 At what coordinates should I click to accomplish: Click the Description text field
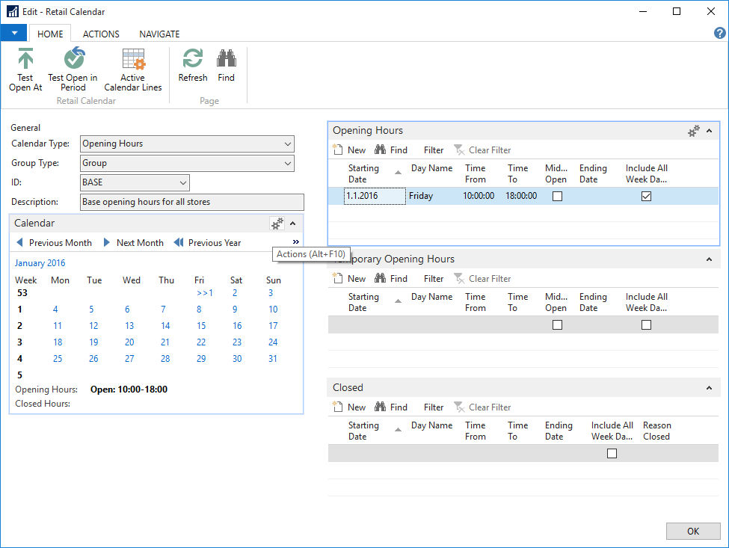[x=191, y=202]
